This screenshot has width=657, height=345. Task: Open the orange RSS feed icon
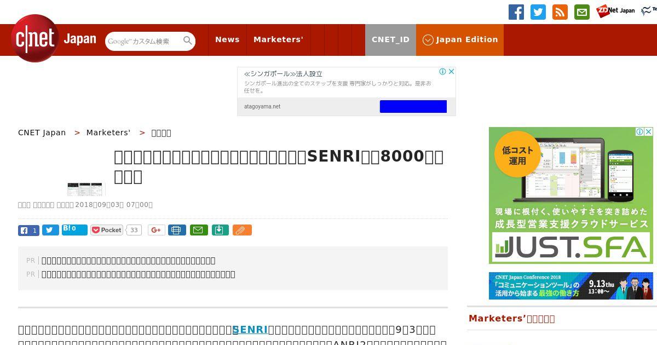(560, 12)
